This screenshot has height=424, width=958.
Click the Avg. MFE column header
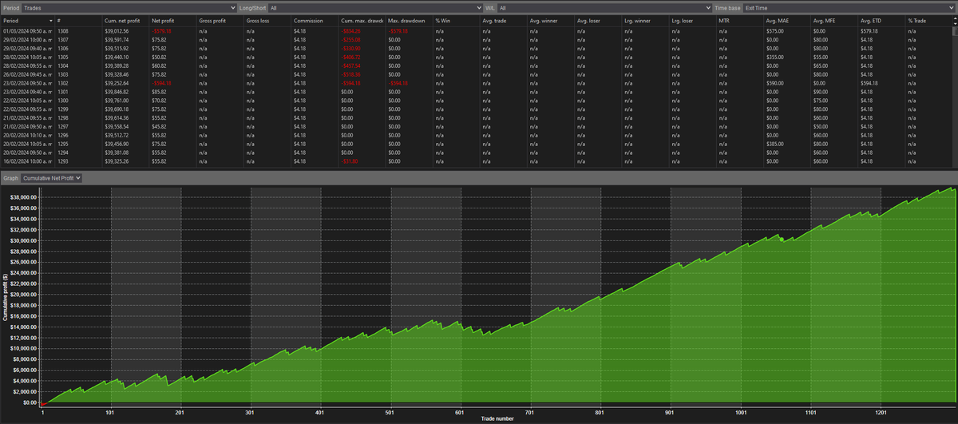coord(834,19)
